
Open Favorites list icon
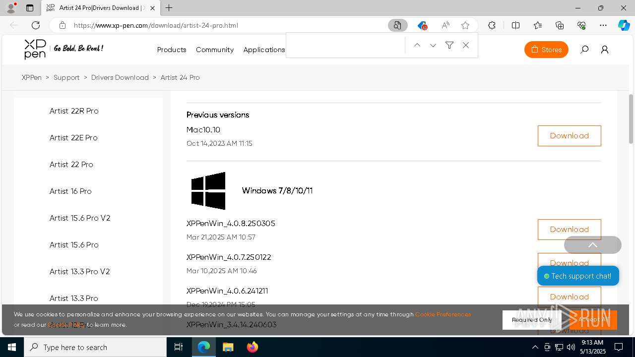(x=538, y=25)
